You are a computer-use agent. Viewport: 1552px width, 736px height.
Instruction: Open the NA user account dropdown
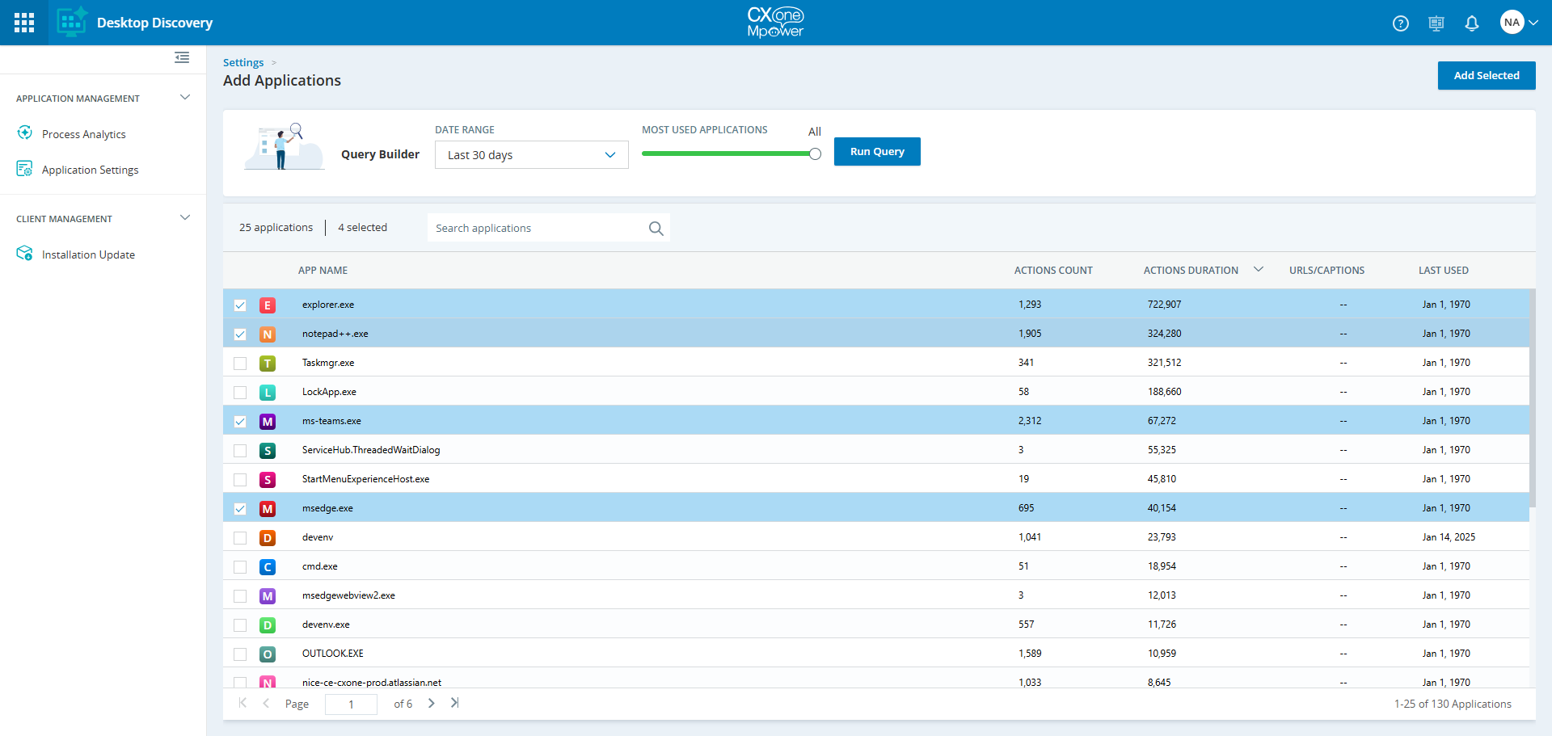[1519, 23]
